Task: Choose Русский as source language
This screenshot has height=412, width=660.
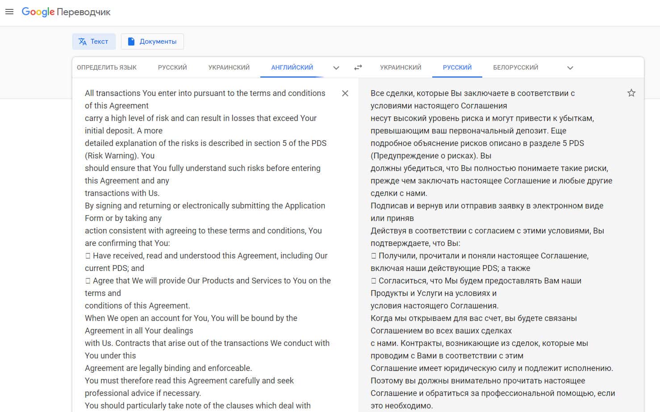Action: [x=172, y=67]
